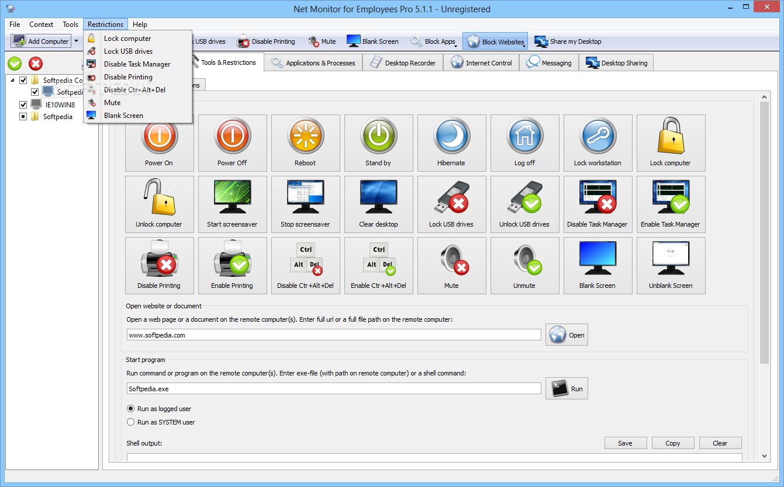Screen dimensions: 784x487
Task: Switch to Desktop Sharing tab
Action: point(616,63)
